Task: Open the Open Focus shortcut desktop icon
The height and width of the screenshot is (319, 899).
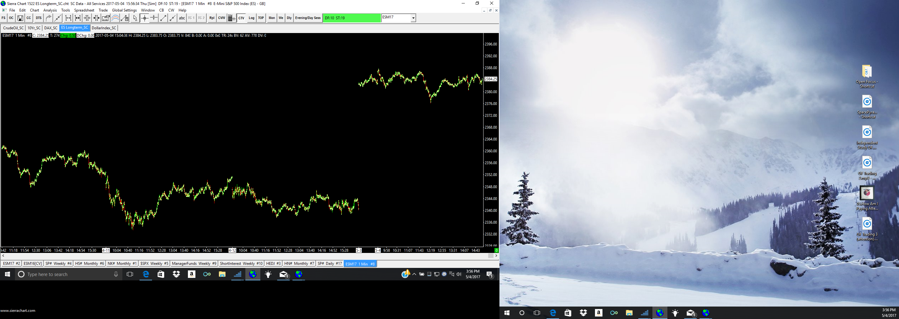Action: click(867, 77)
